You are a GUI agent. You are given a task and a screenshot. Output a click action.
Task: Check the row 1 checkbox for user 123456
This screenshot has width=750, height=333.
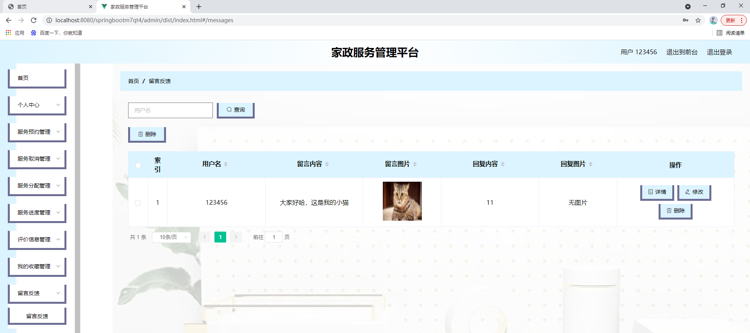(x=137, y=203)
